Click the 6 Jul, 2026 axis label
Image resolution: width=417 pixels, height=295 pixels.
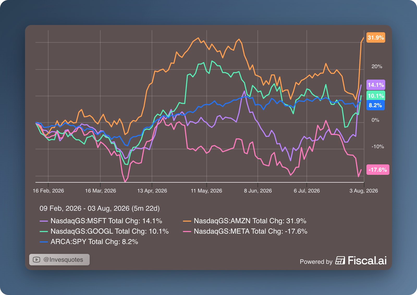[x=307, y=191]
